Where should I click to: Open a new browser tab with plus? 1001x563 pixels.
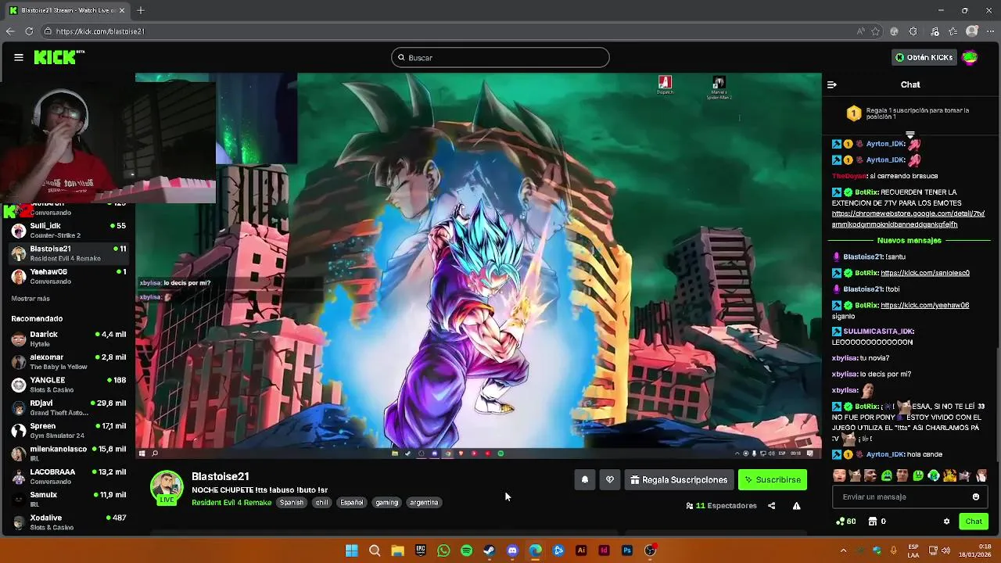click(x=141, y=10)
